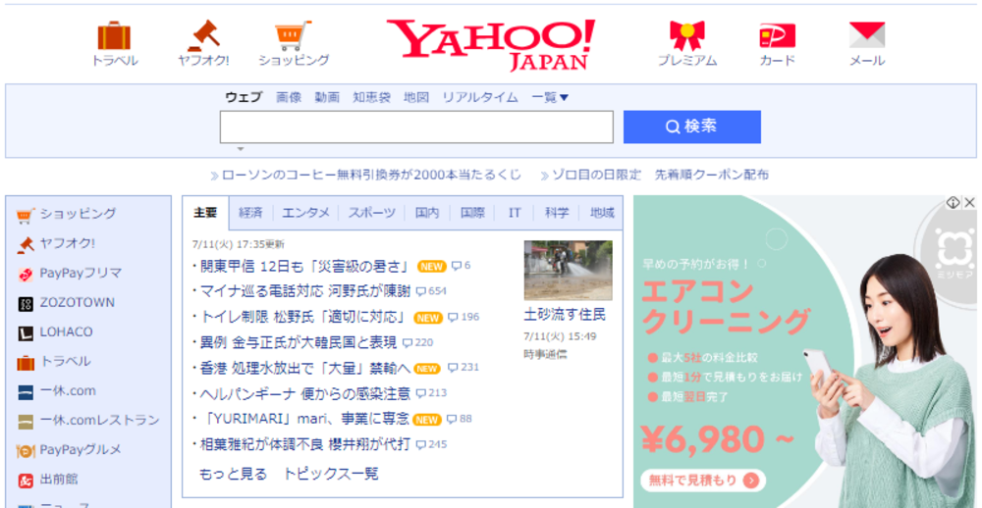This screenshot has width=982, height=508.
Task: Click the Yahoo! Japan logo
Action: (x=490, y=44)
